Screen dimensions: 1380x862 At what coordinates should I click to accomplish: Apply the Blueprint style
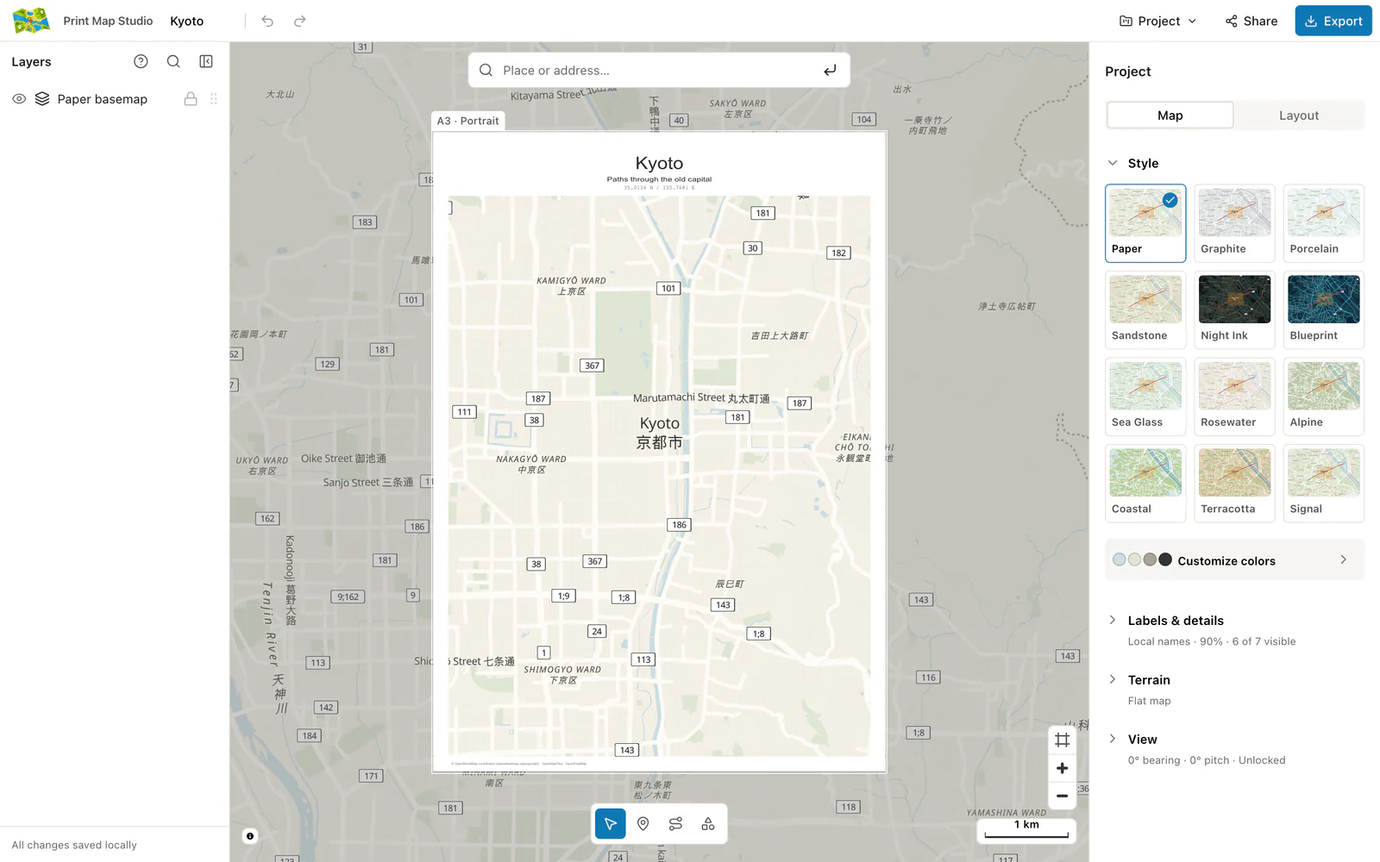pos(1324,309)
